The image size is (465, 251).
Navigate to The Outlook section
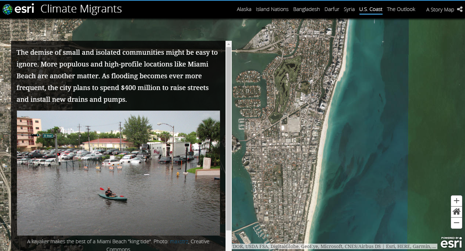click(401, 9)
